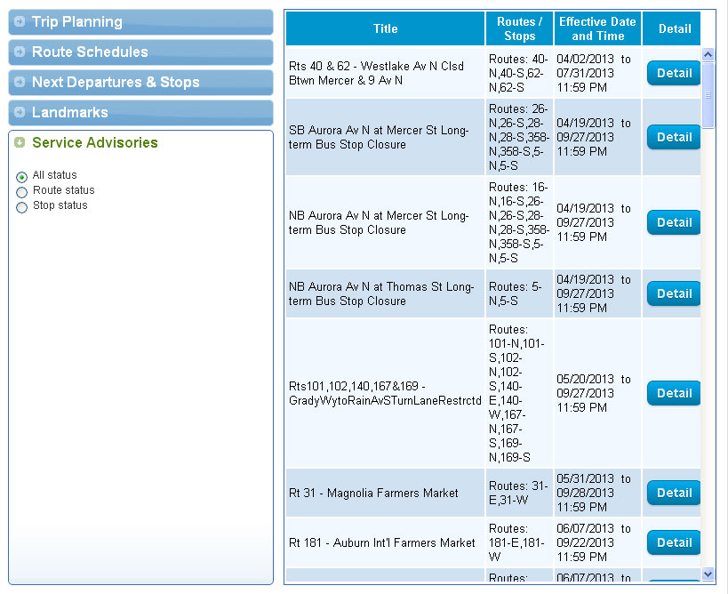The image size is (728, 594).
Task: Click routes cell 'Routes: 181-E,181-W'
Action: pos(519,542)
